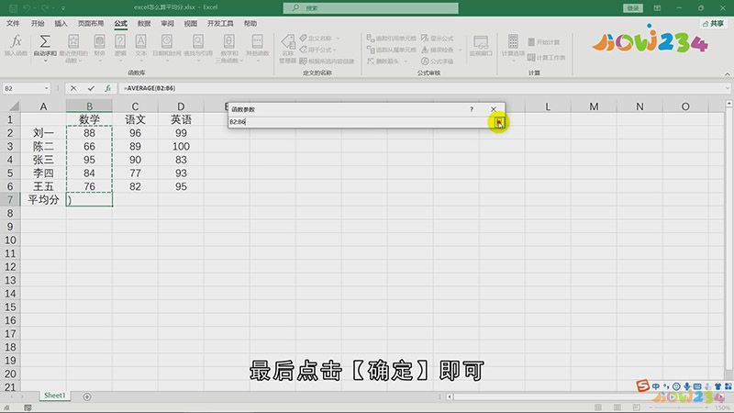Open the Financial (财务) functions icon
The width and height of the screenshot is (734, 413).
click(x=99, y=41)
